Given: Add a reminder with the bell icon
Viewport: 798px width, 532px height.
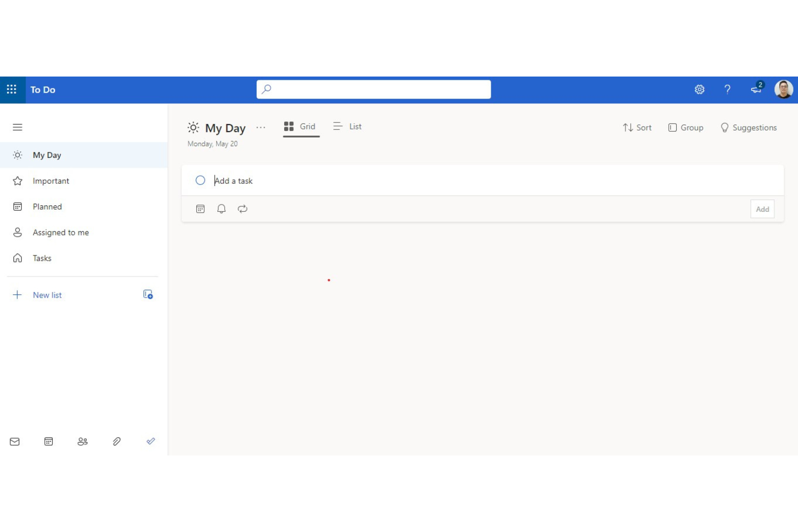Looking at the screenshot, I should tap(221, 209).
